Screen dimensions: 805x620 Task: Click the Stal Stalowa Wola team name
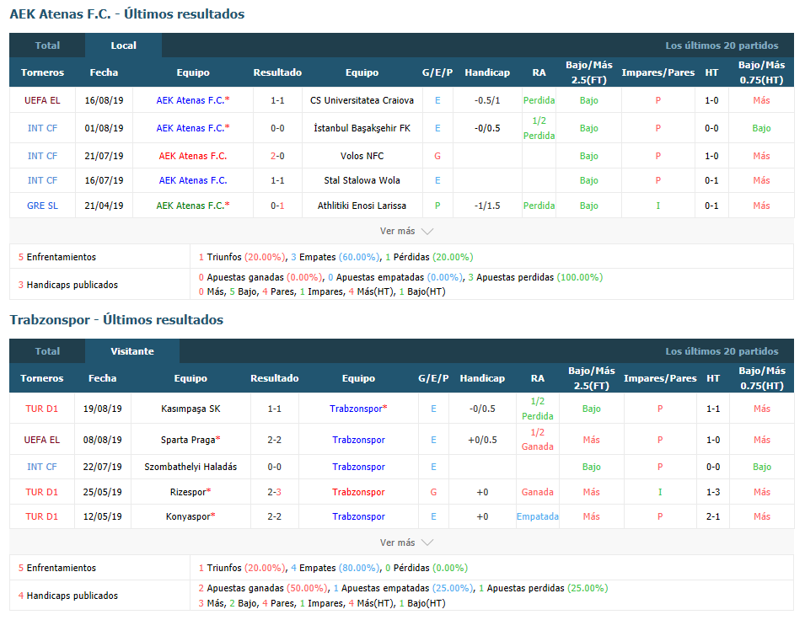tap(362, 180)
